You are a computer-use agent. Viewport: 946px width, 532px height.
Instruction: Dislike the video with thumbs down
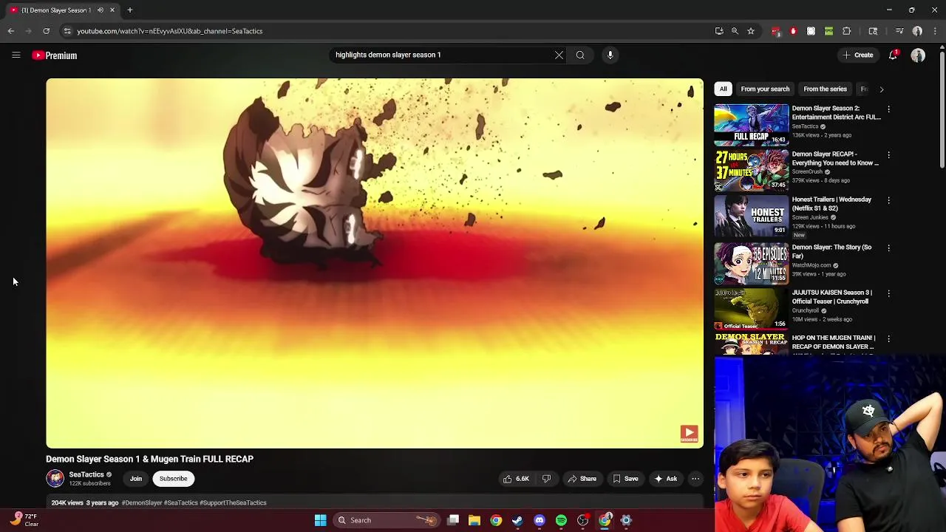[x=546, y=479]
